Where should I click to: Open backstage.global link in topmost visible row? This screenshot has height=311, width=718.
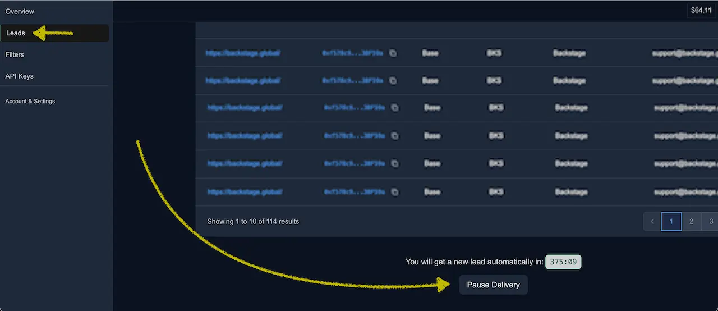(243, 53)
